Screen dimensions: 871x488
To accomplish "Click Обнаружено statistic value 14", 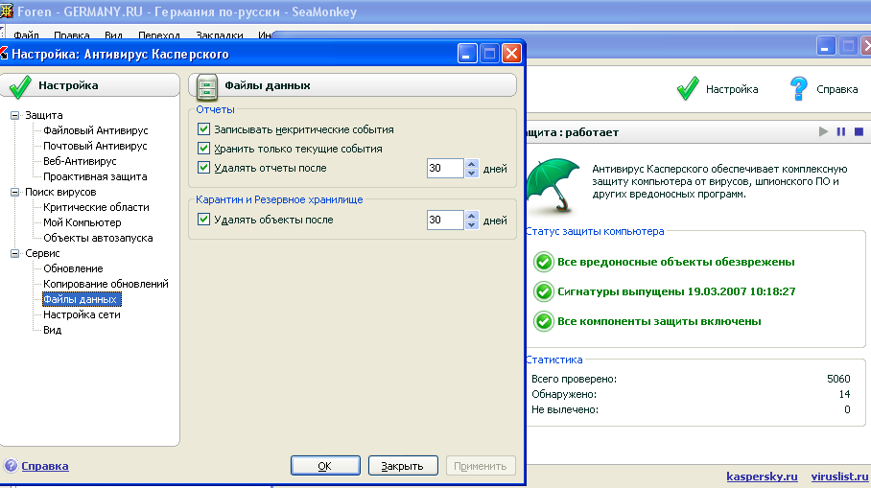I will [844, 394].
